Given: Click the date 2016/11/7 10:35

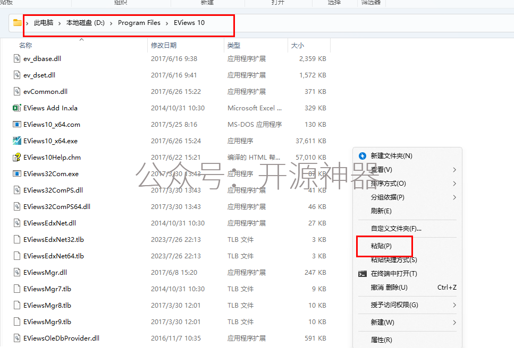Looking at the screenshot, I should [176, 338].
